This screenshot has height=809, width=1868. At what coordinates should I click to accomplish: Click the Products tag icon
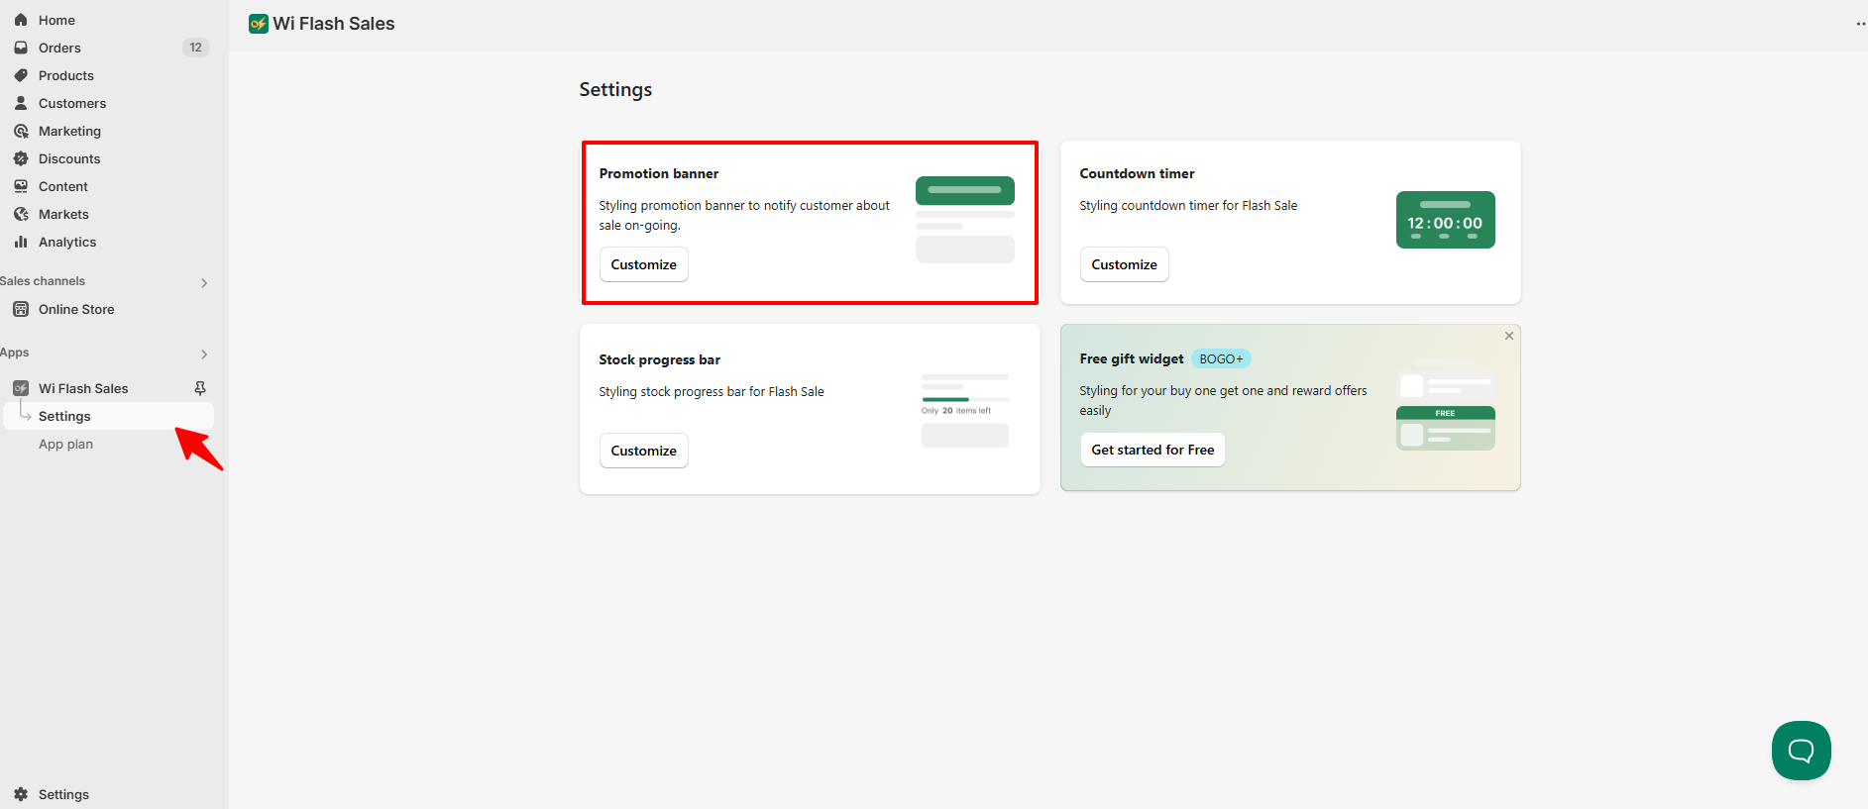pyautogui.click(x=21, y=75)
